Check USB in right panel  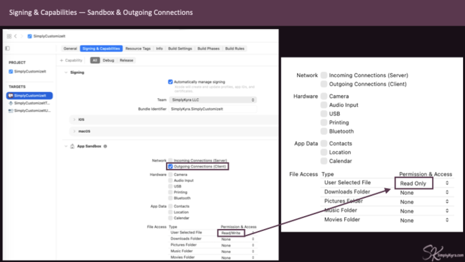point(324,114)
